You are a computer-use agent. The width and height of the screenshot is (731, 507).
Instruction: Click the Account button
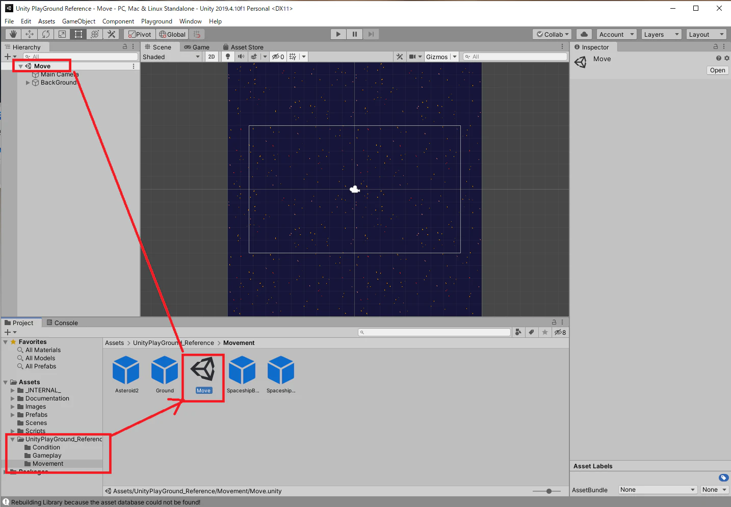point(616,34)
